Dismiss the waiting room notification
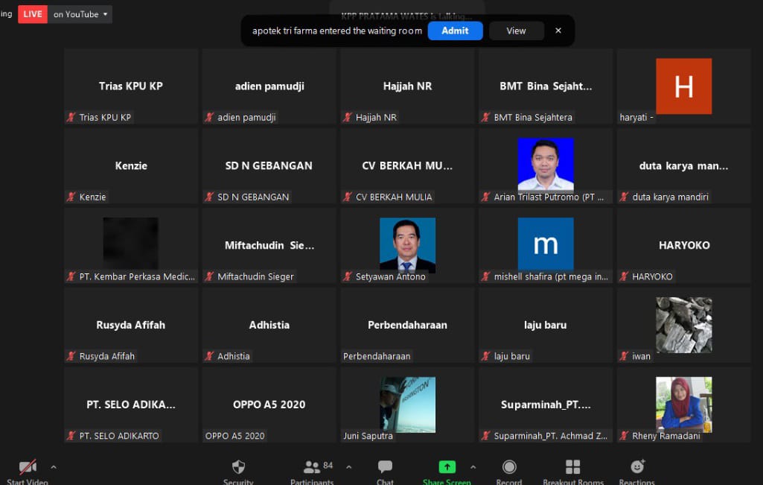763x485 pixels. [558, 31]
